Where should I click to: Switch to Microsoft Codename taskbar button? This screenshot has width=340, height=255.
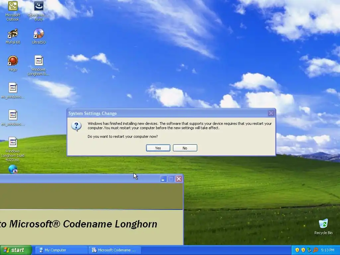pos(115,250)
